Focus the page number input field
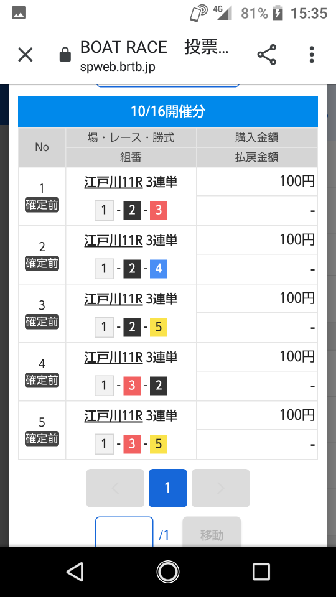The width and height of the screenshot is (336, 597). click(124, 532)
